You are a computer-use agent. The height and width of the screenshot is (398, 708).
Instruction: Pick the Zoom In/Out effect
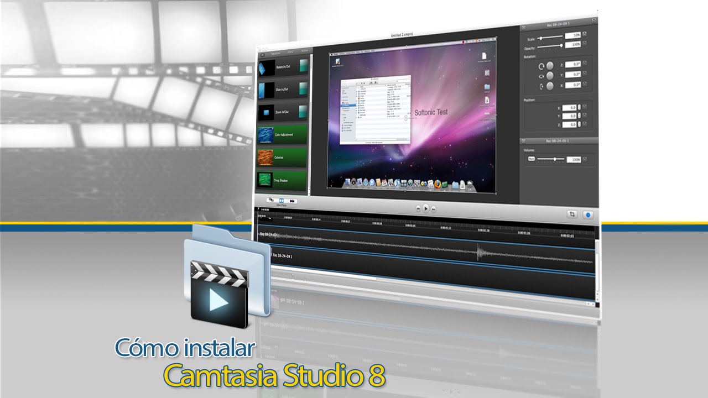(x=284, y=112)
